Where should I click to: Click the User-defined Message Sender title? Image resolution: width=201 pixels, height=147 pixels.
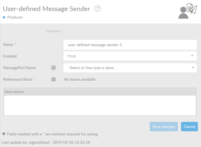coord(46,9)
